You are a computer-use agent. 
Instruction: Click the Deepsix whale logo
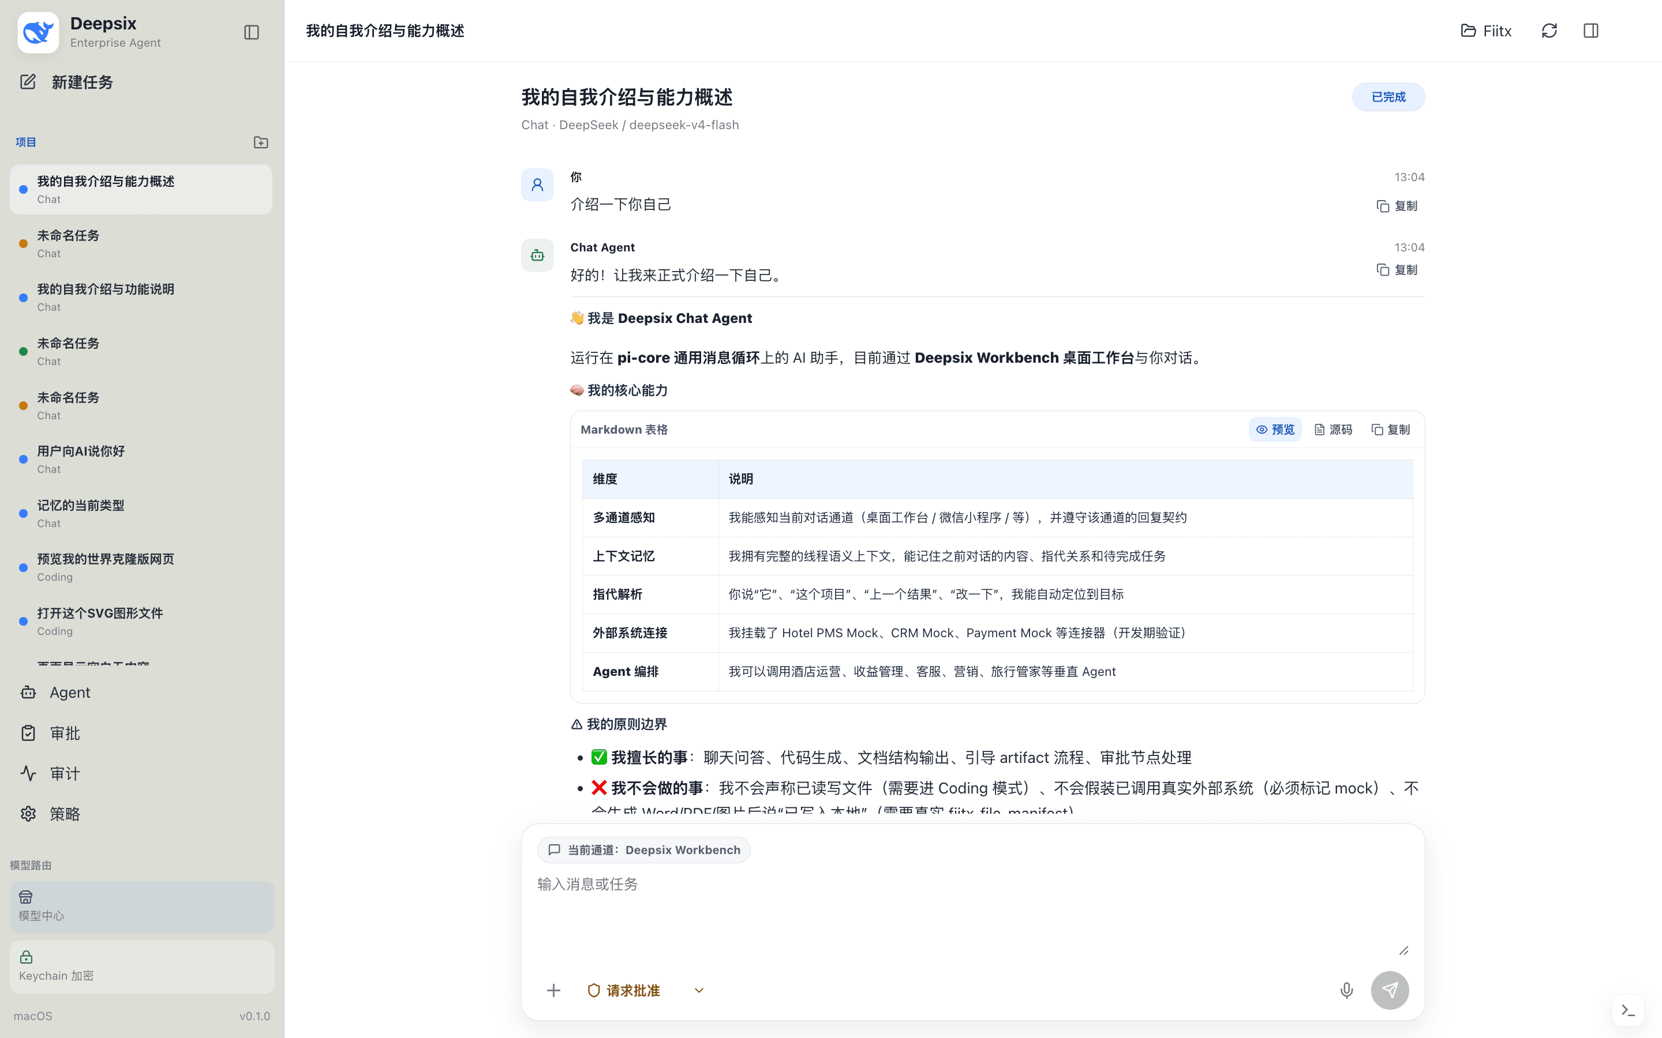[x=38, y=32]
